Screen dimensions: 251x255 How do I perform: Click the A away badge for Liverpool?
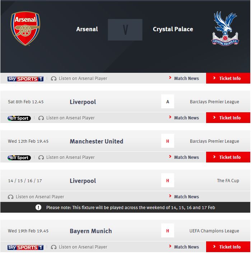click(168, 101)
